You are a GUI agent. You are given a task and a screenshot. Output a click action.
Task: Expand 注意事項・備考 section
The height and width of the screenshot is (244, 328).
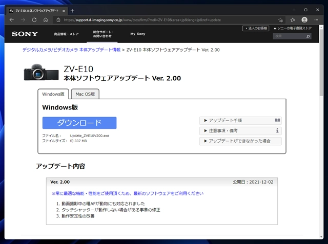pos(240,131)
